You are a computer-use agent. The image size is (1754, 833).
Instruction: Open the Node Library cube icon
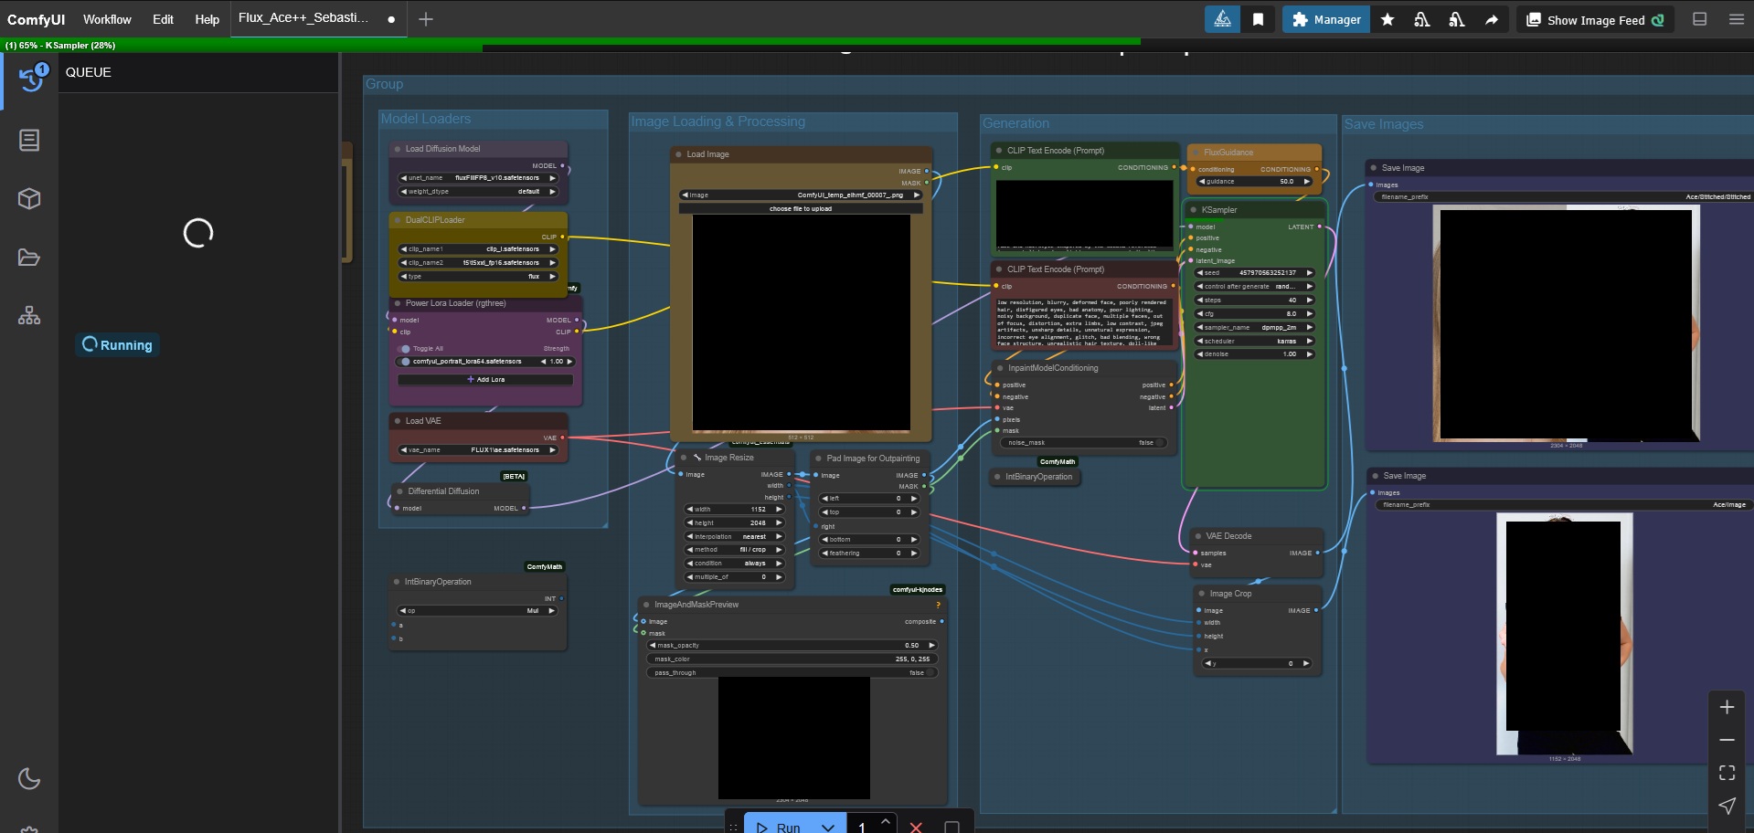[x=29, y=199]
